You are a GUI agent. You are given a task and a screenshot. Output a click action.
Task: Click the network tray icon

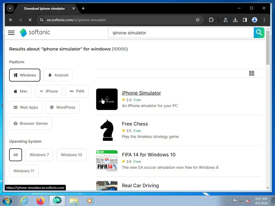(x=241, y=201)
